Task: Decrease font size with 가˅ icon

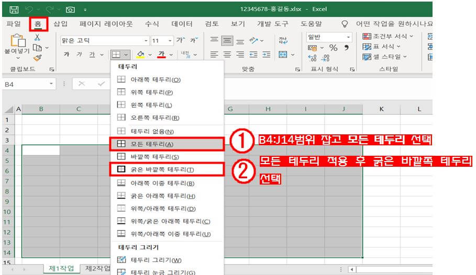Action: (x=194, y=40)
